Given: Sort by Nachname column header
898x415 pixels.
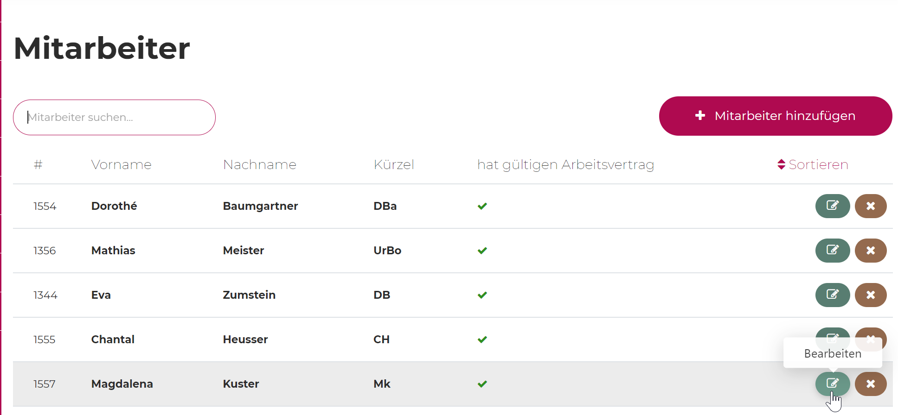Looking at the screenshot, I should [x=259, y=164].
